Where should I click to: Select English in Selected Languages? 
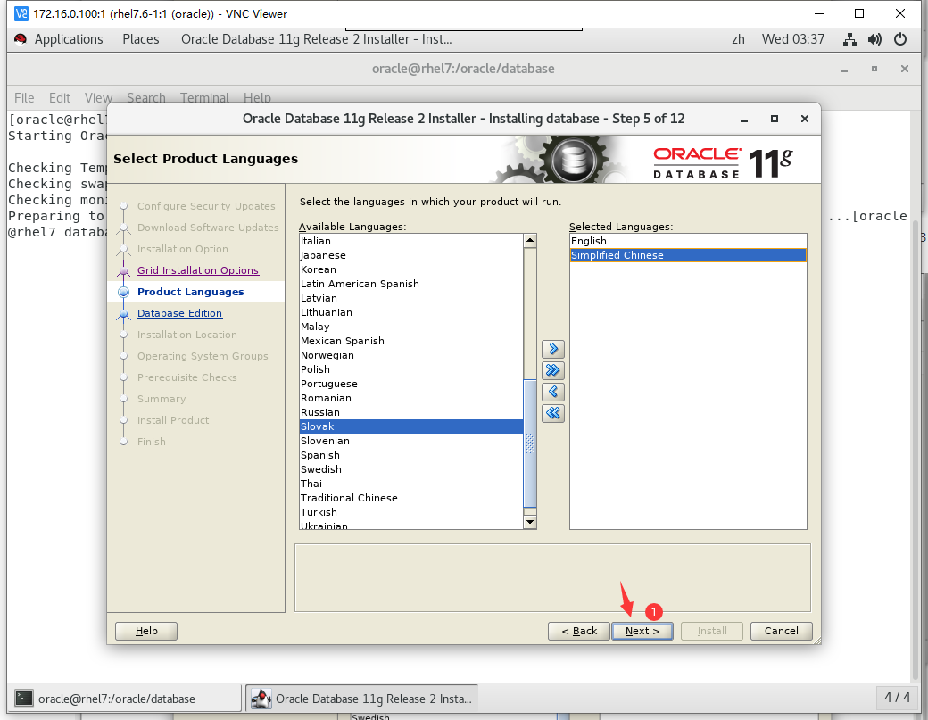tap(688, 241)
